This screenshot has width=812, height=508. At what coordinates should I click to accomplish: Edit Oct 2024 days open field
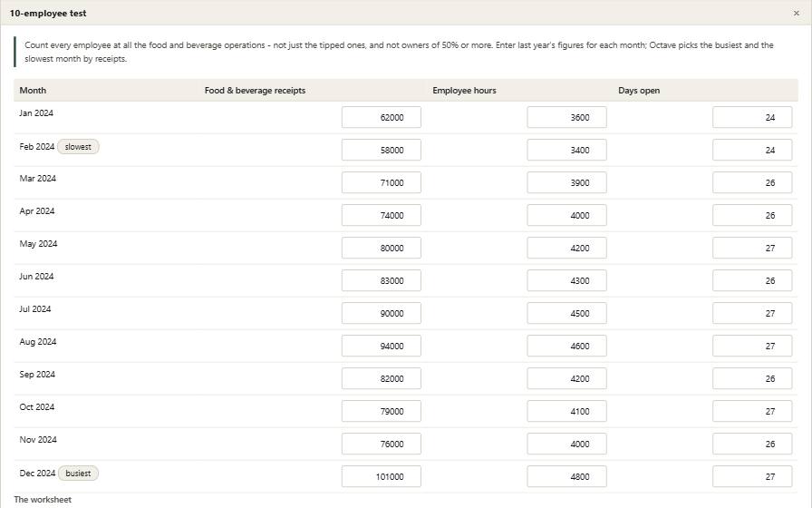752,411
